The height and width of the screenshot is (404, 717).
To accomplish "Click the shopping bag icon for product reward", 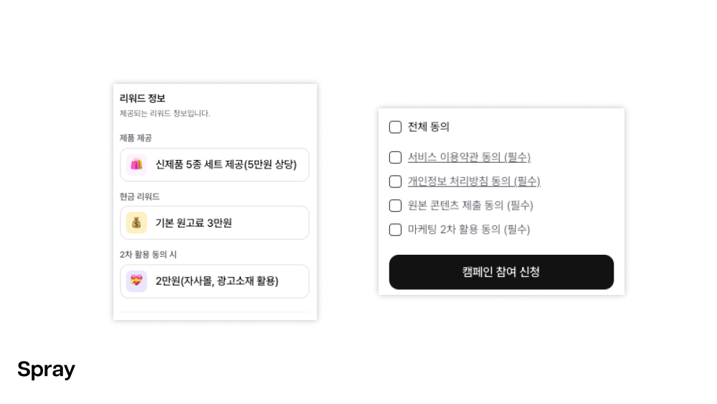I will [x=136, y=164].
